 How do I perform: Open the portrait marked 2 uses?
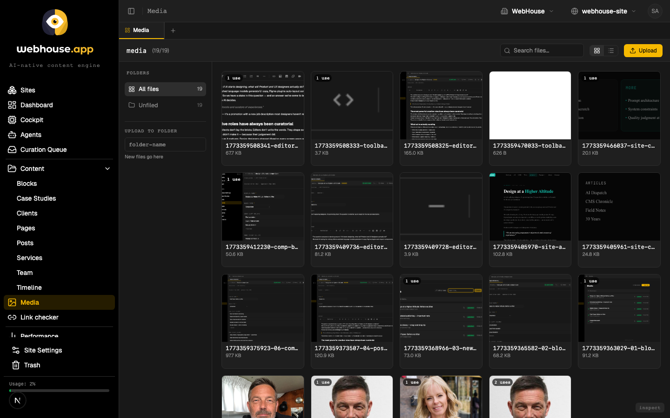point(530,397)
